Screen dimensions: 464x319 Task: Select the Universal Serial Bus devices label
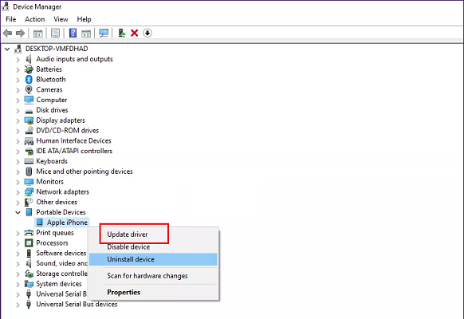[x=77, y=304]
